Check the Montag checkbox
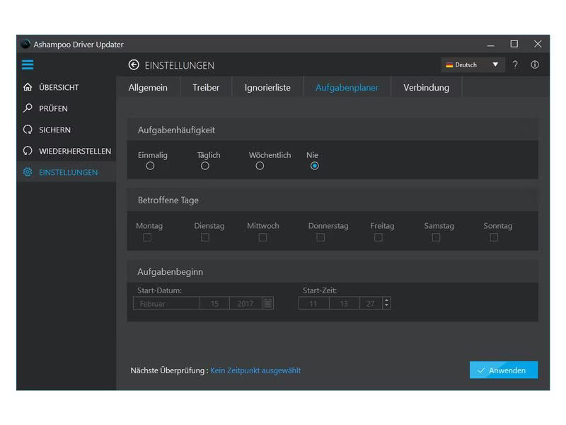The height and width of the screenshot is (425, 566). click(147, 237)
